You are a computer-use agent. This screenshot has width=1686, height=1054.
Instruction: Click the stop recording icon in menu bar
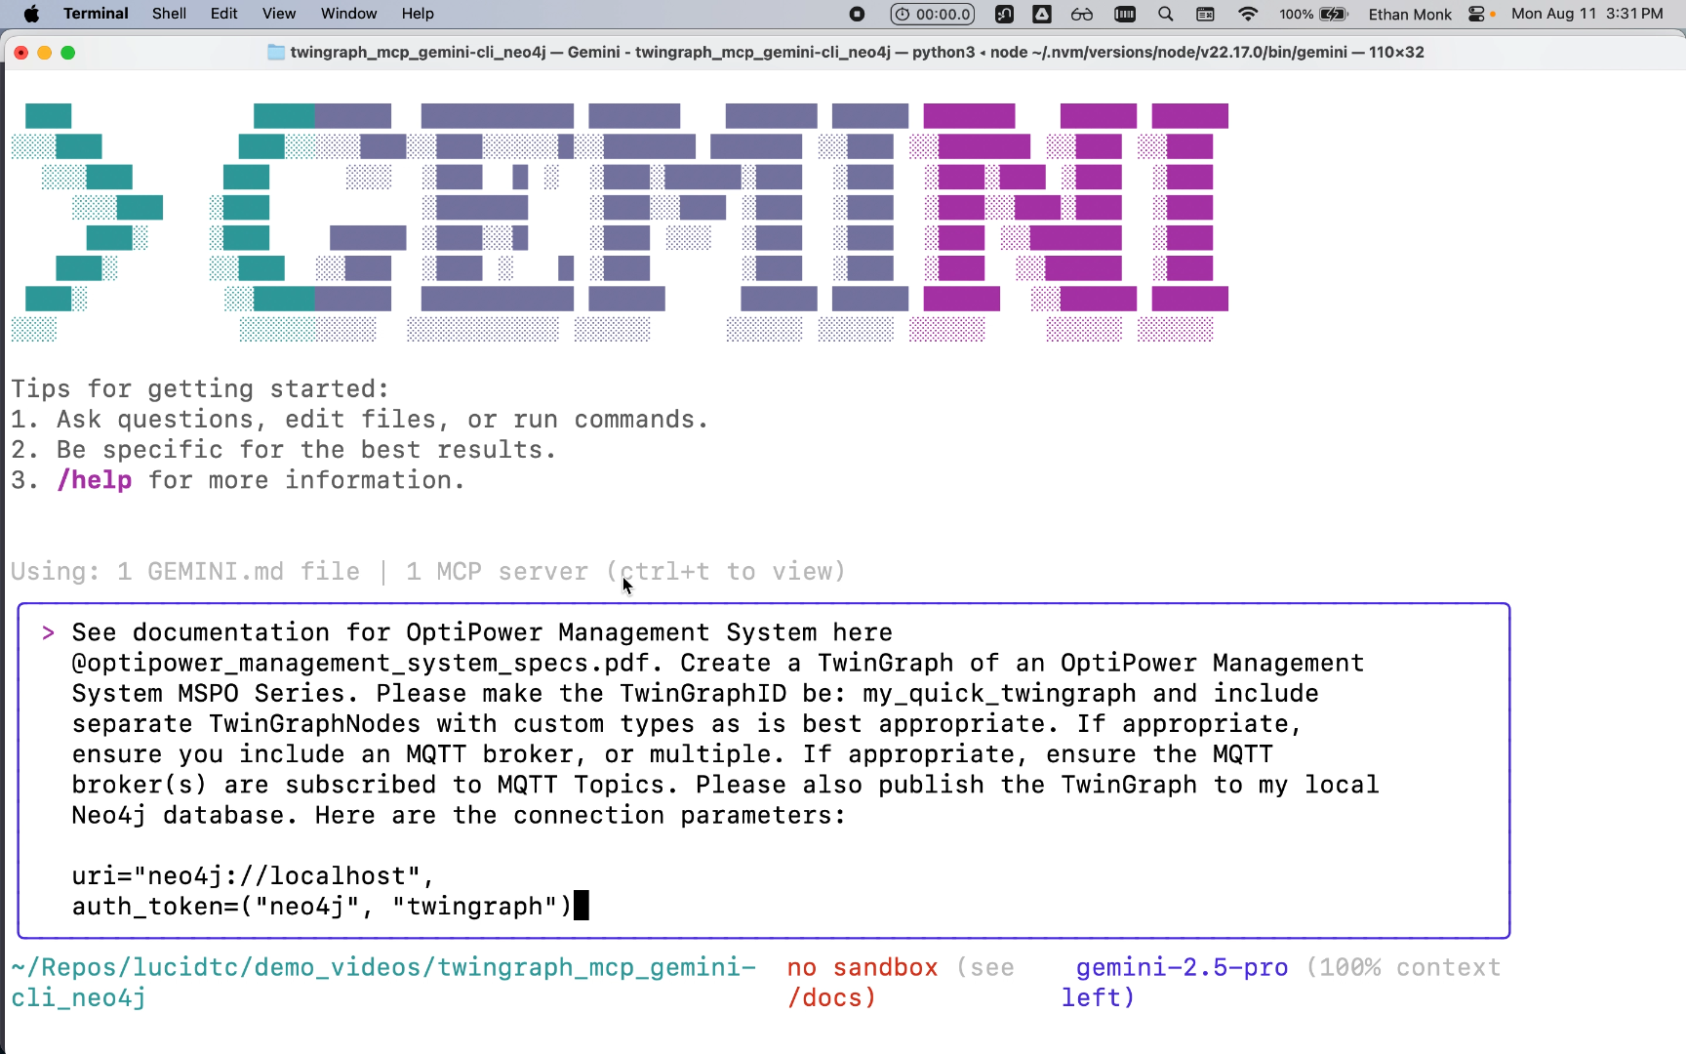[857, 14]
